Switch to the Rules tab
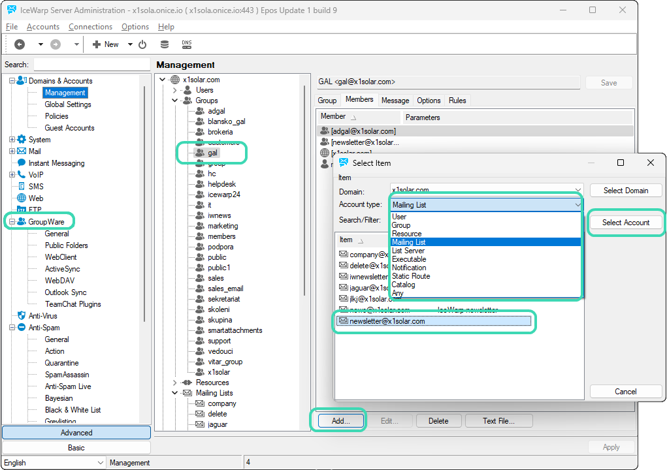This screenshot has width=667, height=470. click(457, 101)
